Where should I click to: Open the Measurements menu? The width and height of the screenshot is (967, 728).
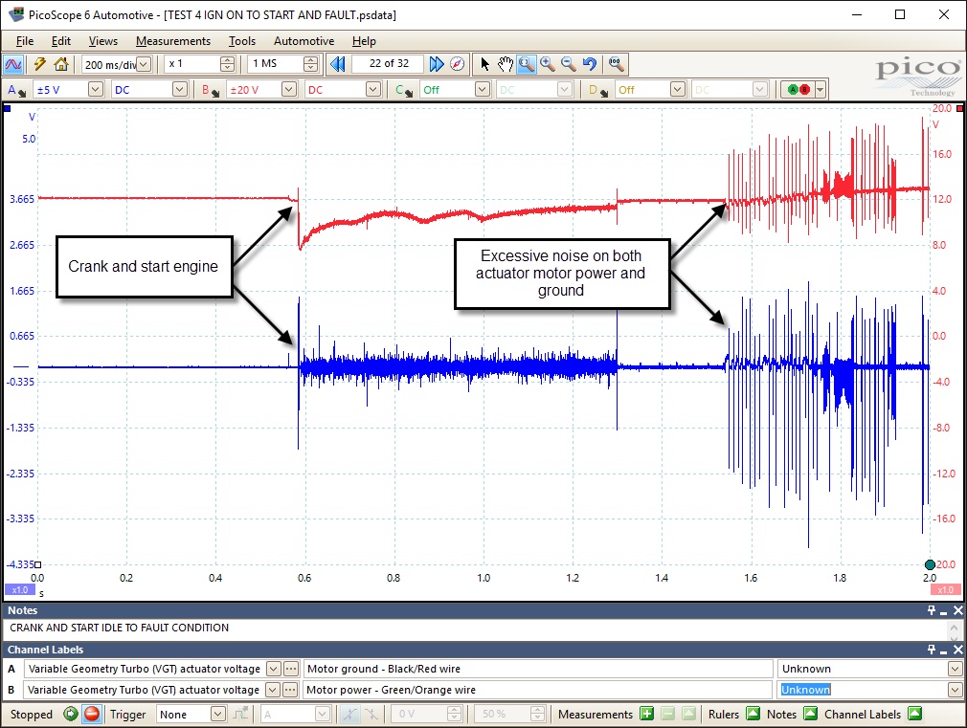click(x=172, y=41)
